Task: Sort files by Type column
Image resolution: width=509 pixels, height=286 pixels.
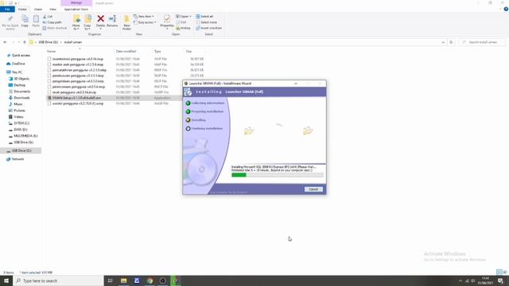Action: pos(157,51)
